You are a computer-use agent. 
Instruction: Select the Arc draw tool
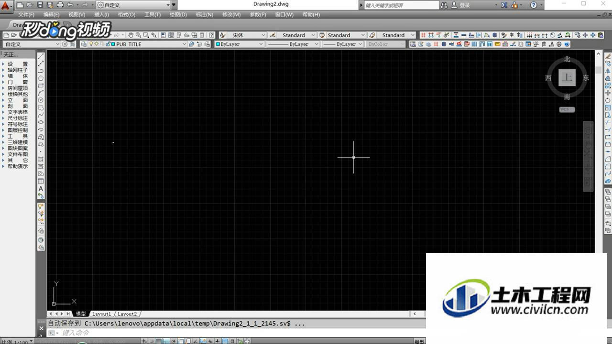pos(41,93)
